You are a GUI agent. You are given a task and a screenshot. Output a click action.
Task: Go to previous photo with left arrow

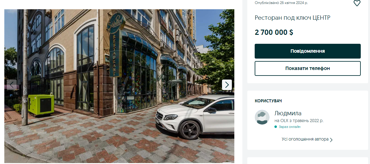tap(12, 85)
